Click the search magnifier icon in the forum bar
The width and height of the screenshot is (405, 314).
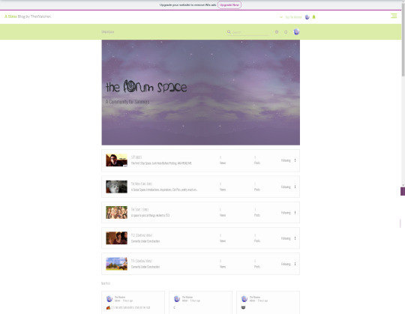pos(229,31)
